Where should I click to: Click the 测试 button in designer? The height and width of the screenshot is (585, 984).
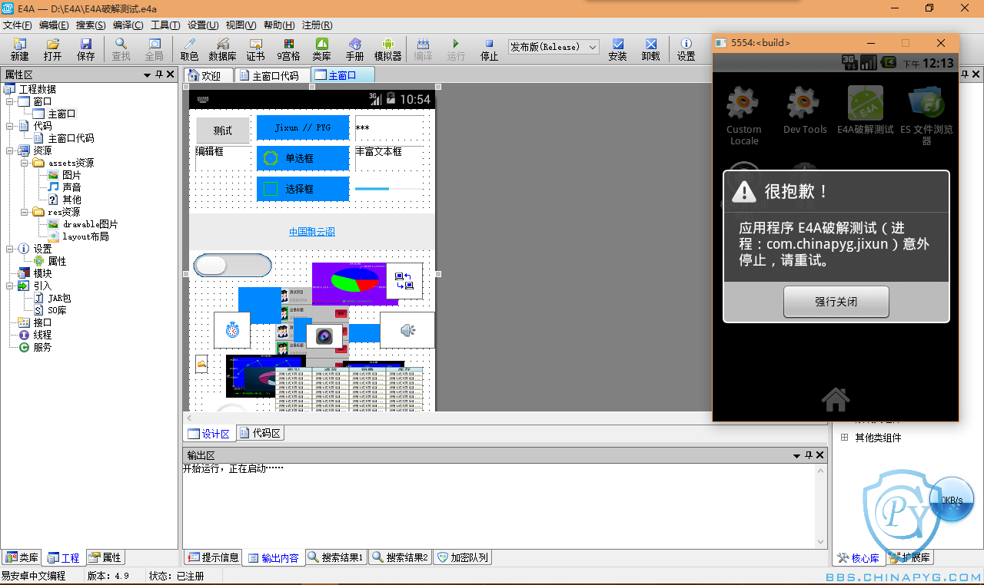(223, 131)
